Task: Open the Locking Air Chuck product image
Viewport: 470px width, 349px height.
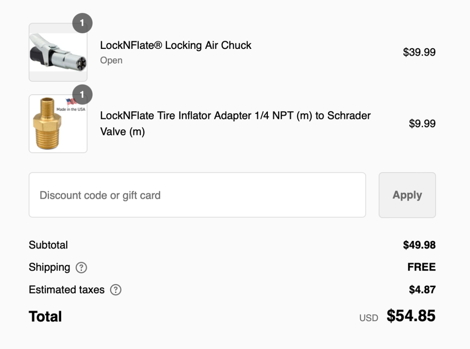Action: (58, 52)
